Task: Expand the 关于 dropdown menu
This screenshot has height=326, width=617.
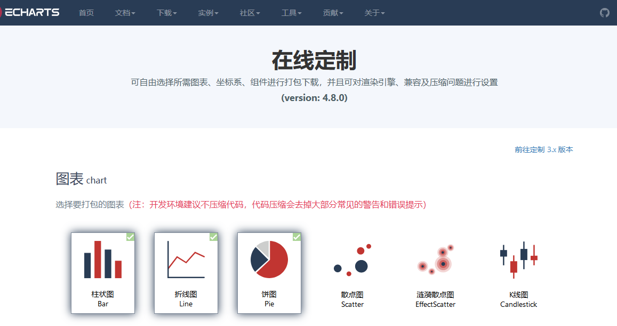Action: 374,13
